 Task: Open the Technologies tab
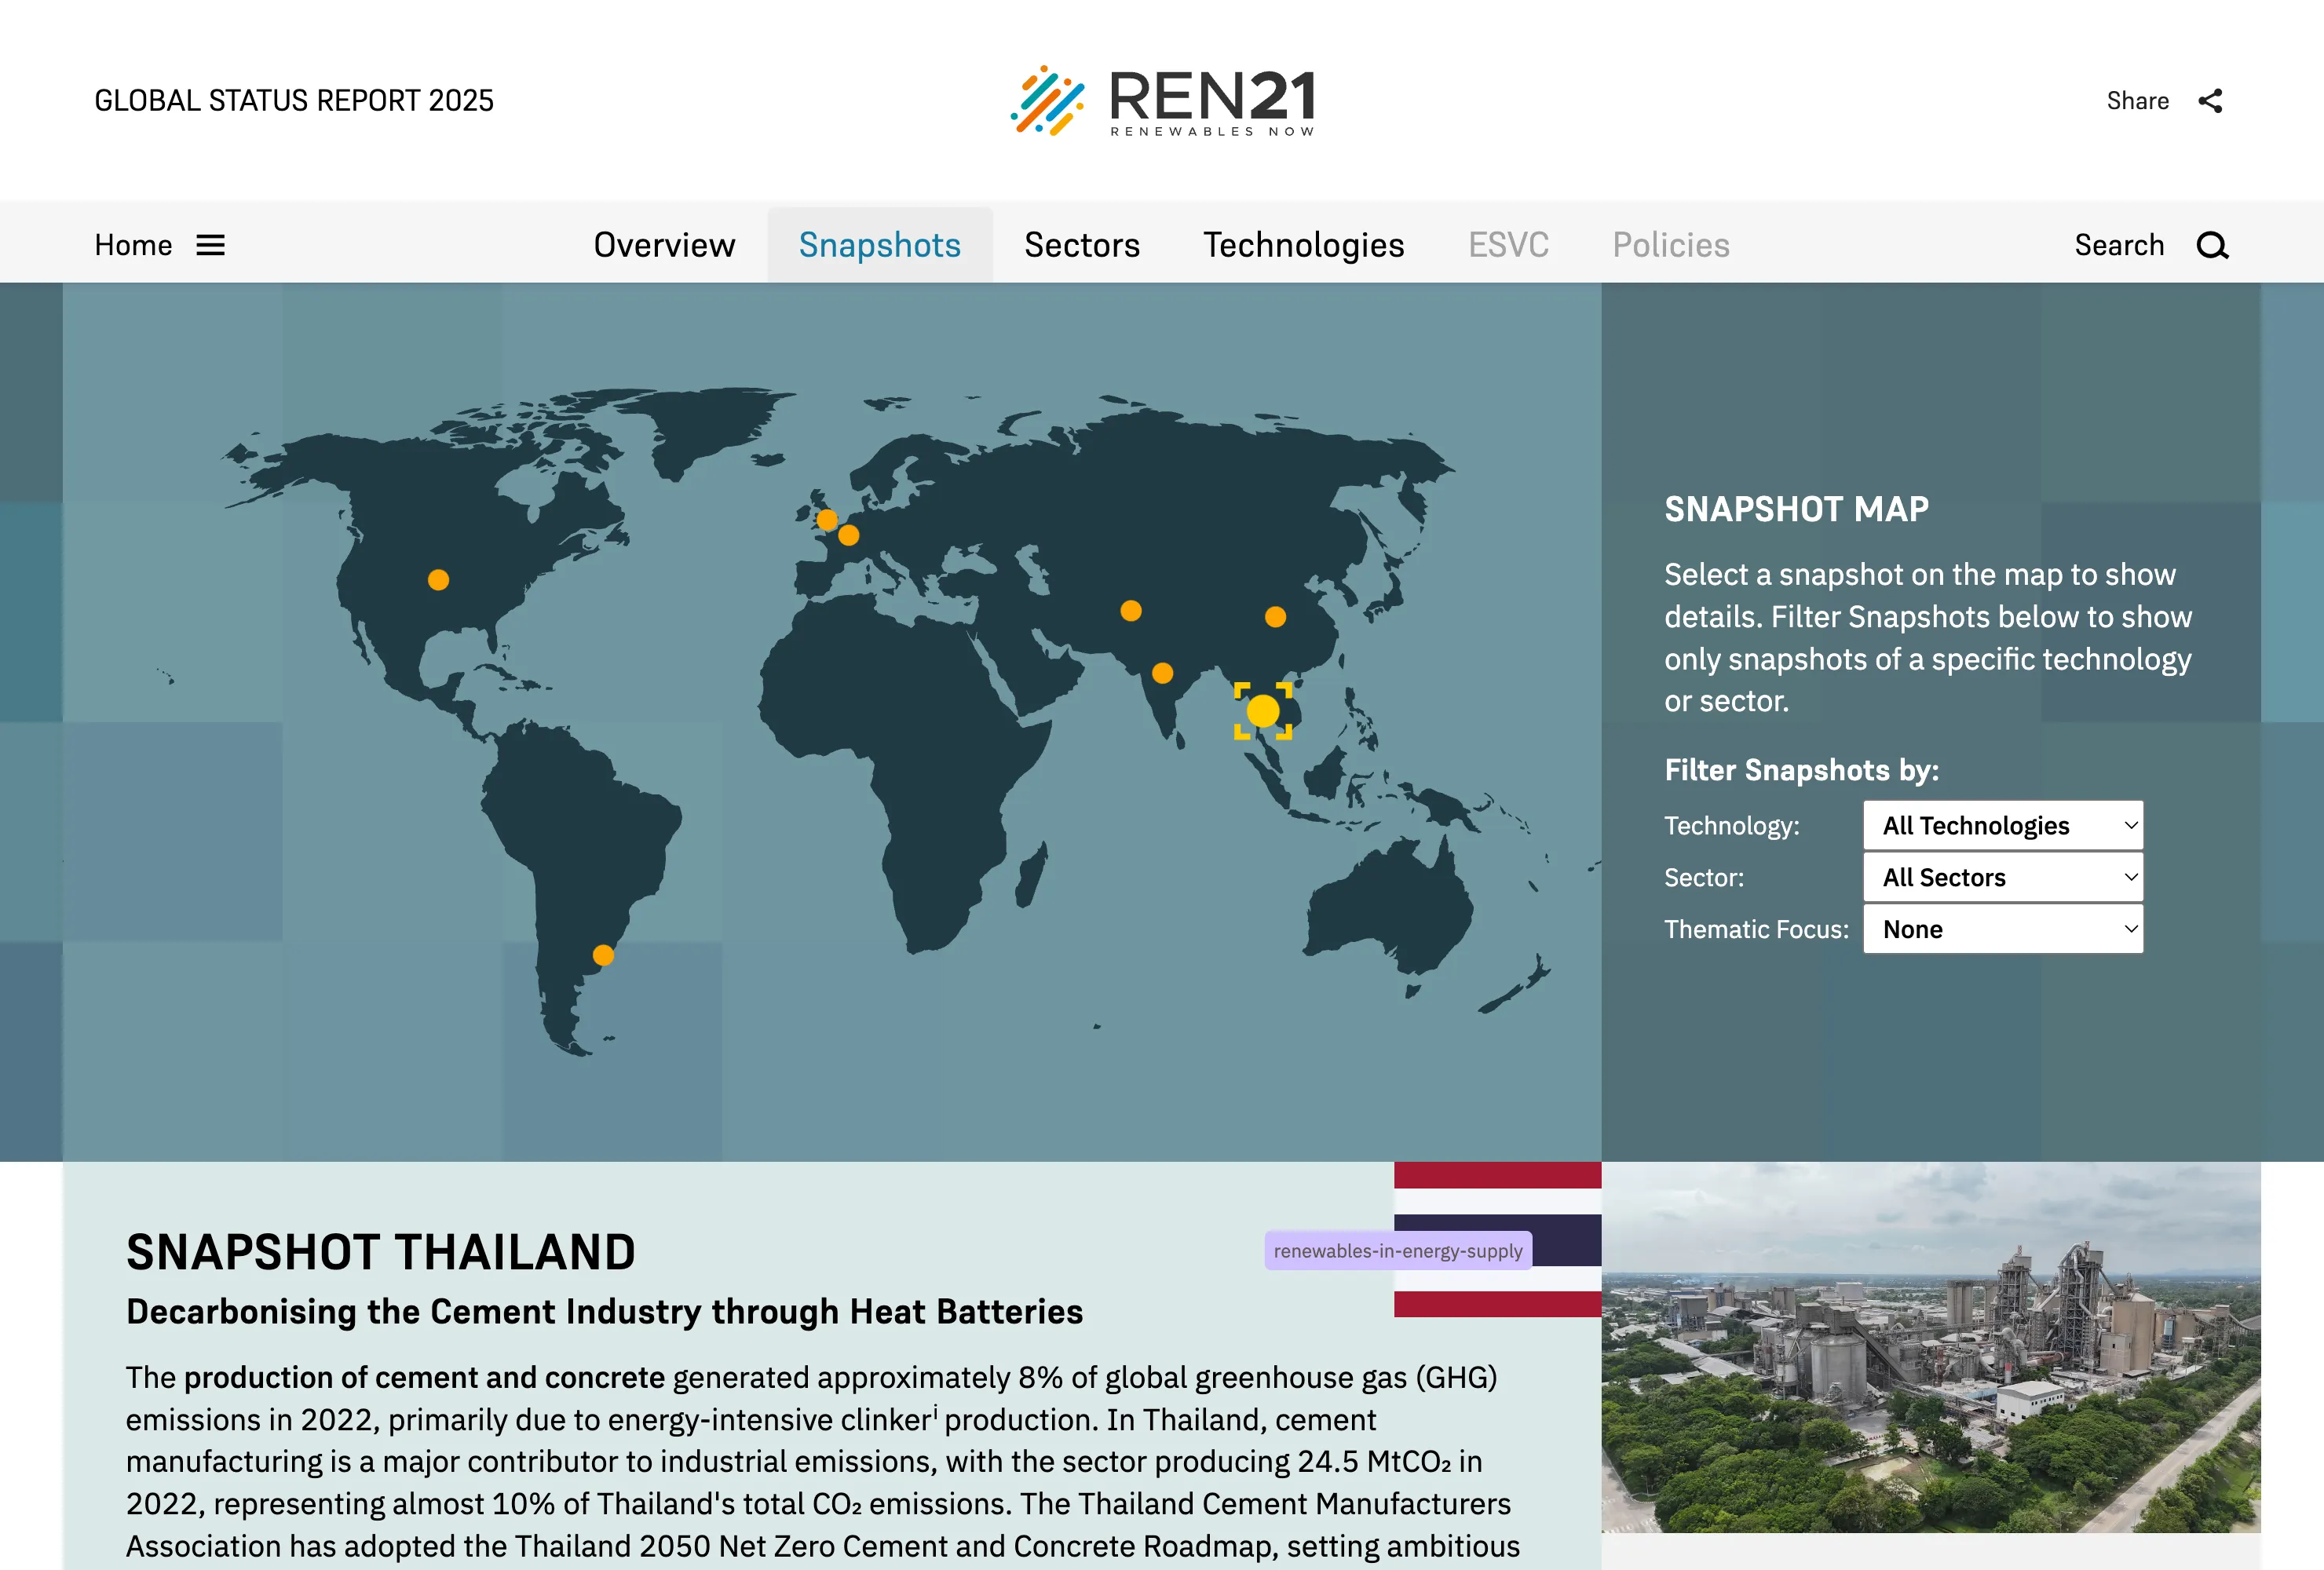[1304, 245]
